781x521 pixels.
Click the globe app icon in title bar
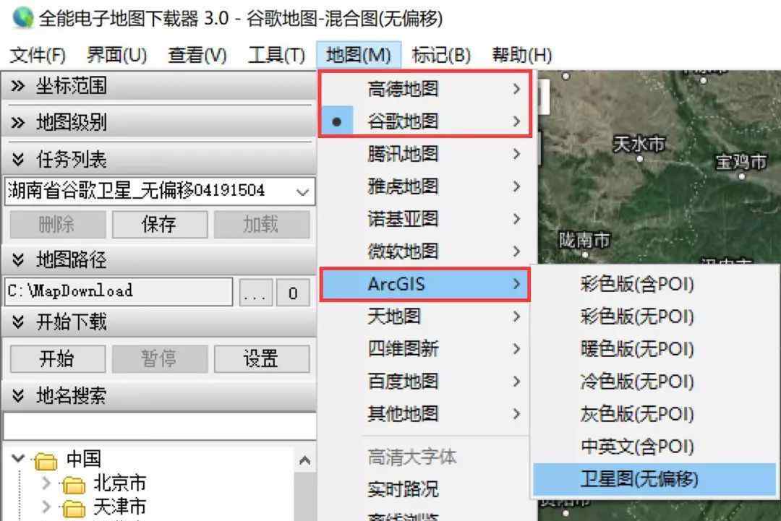(x=22, y=18)
